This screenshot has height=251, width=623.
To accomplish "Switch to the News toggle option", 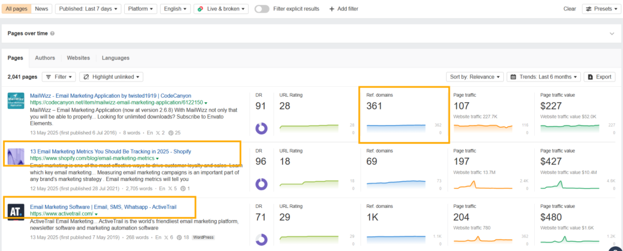I will pyautogui.click(x=42, y=9).
